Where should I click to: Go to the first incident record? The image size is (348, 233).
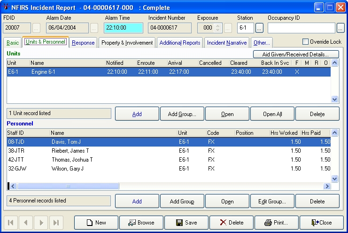[x=10, y=223]
